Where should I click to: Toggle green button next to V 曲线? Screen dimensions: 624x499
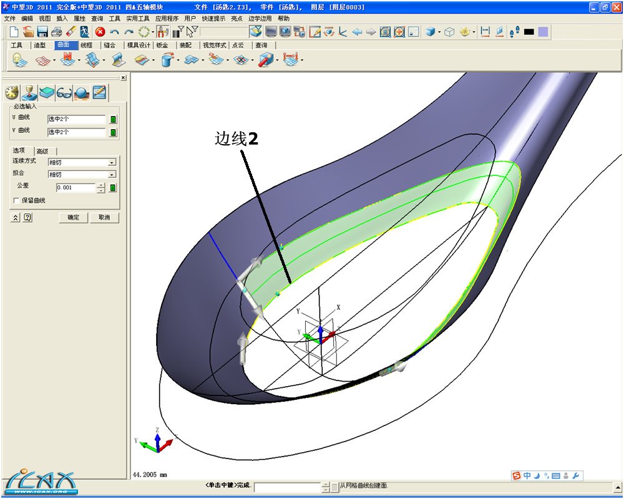[x=114, y=132]
